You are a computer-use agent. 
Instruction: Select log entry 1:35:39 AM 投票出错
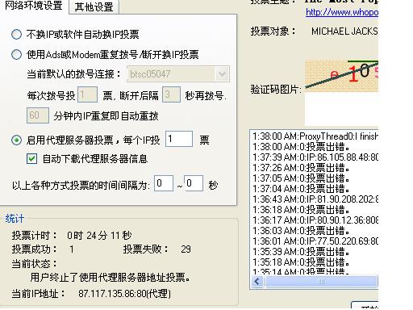[301, 252]
